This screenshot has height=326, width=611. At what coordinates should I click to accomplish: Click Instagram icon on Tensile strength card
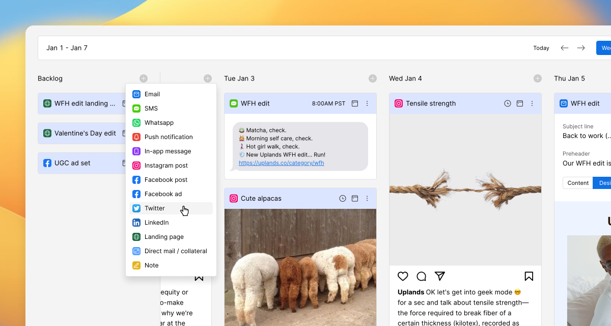[399, 103]
